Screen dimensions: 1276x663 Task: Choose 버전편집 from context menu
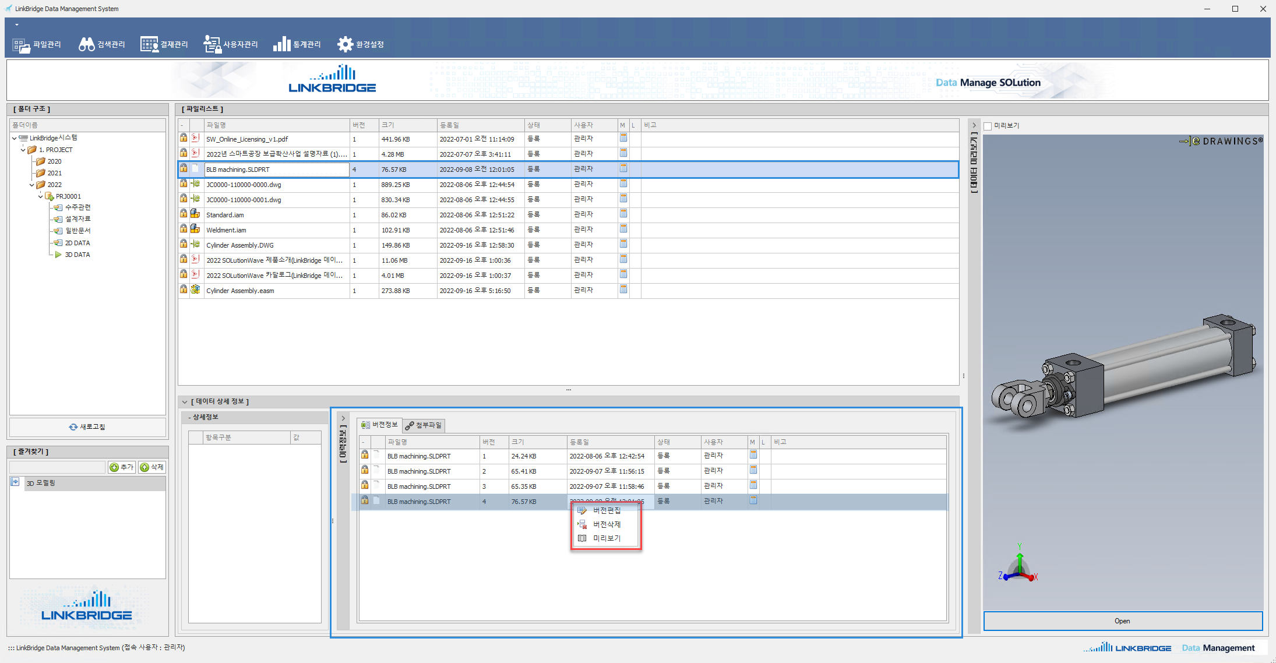pos(607,510)
